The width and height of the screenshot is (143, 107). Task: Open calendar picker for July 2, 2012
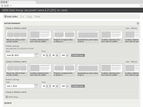click(x=36, y=86)
